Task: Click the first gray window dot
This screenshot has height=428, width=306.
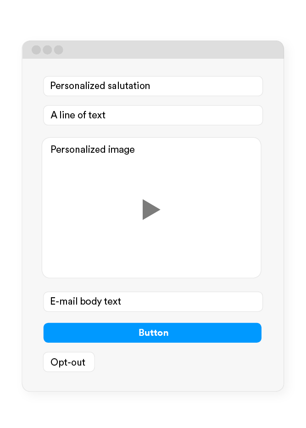Action: [36, 50]
